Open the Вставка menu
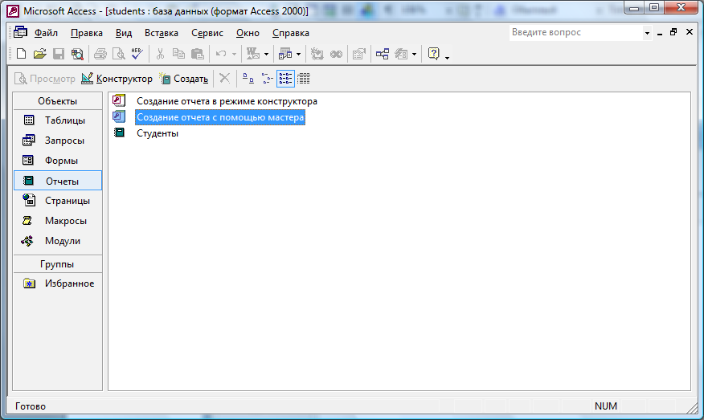 (x=162, y=33)
